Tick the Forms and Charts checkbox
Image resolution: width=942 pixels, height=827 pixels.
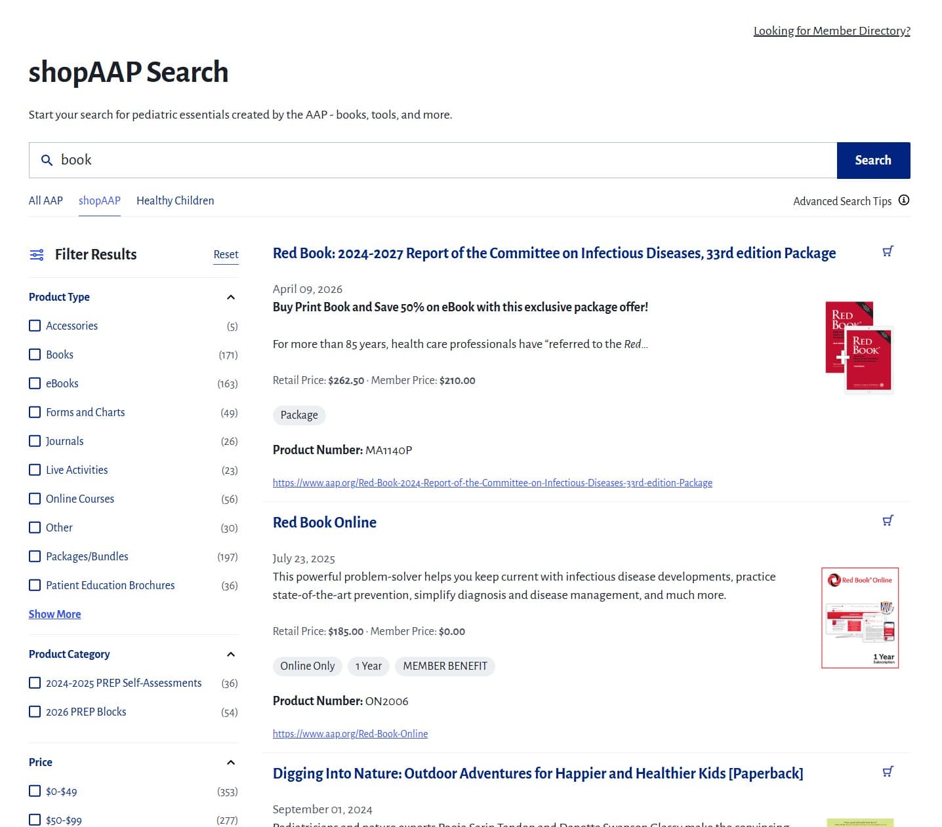click(35, 412)
